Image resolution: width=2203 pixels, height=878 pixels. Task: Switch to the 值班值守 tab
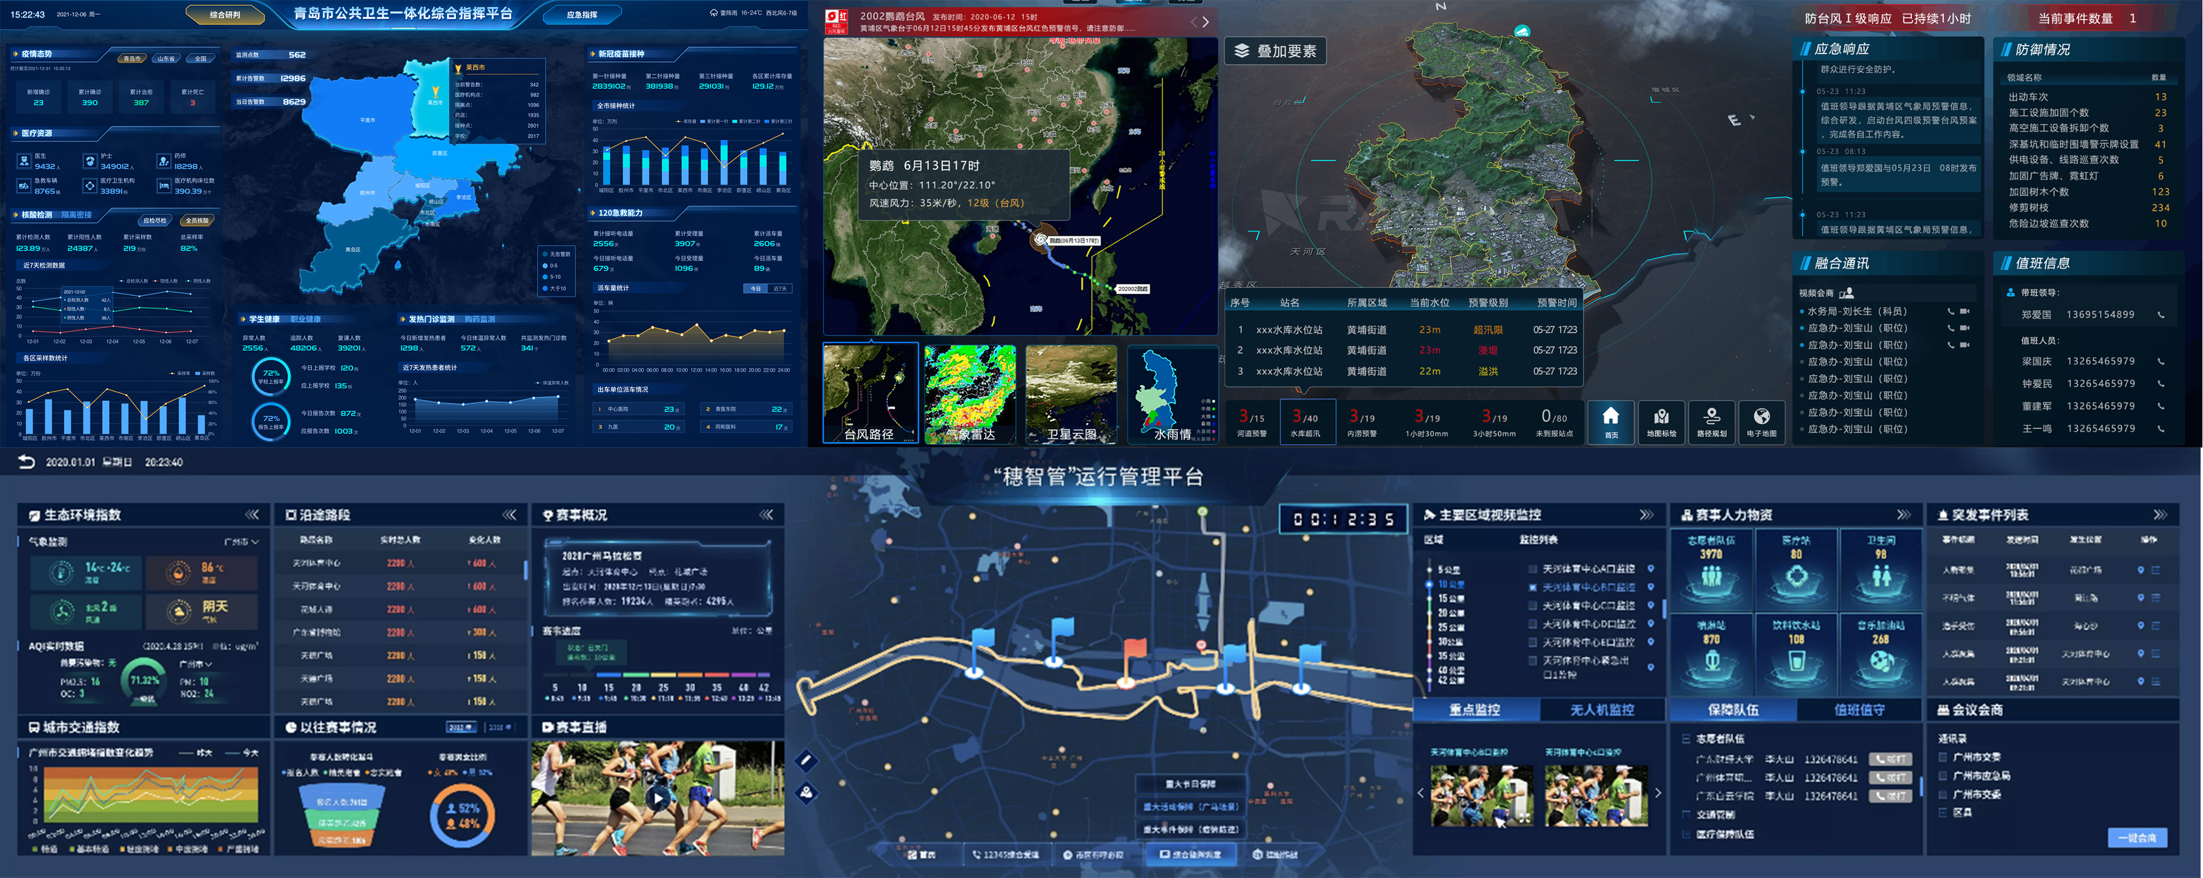(x=1859, y=709)
